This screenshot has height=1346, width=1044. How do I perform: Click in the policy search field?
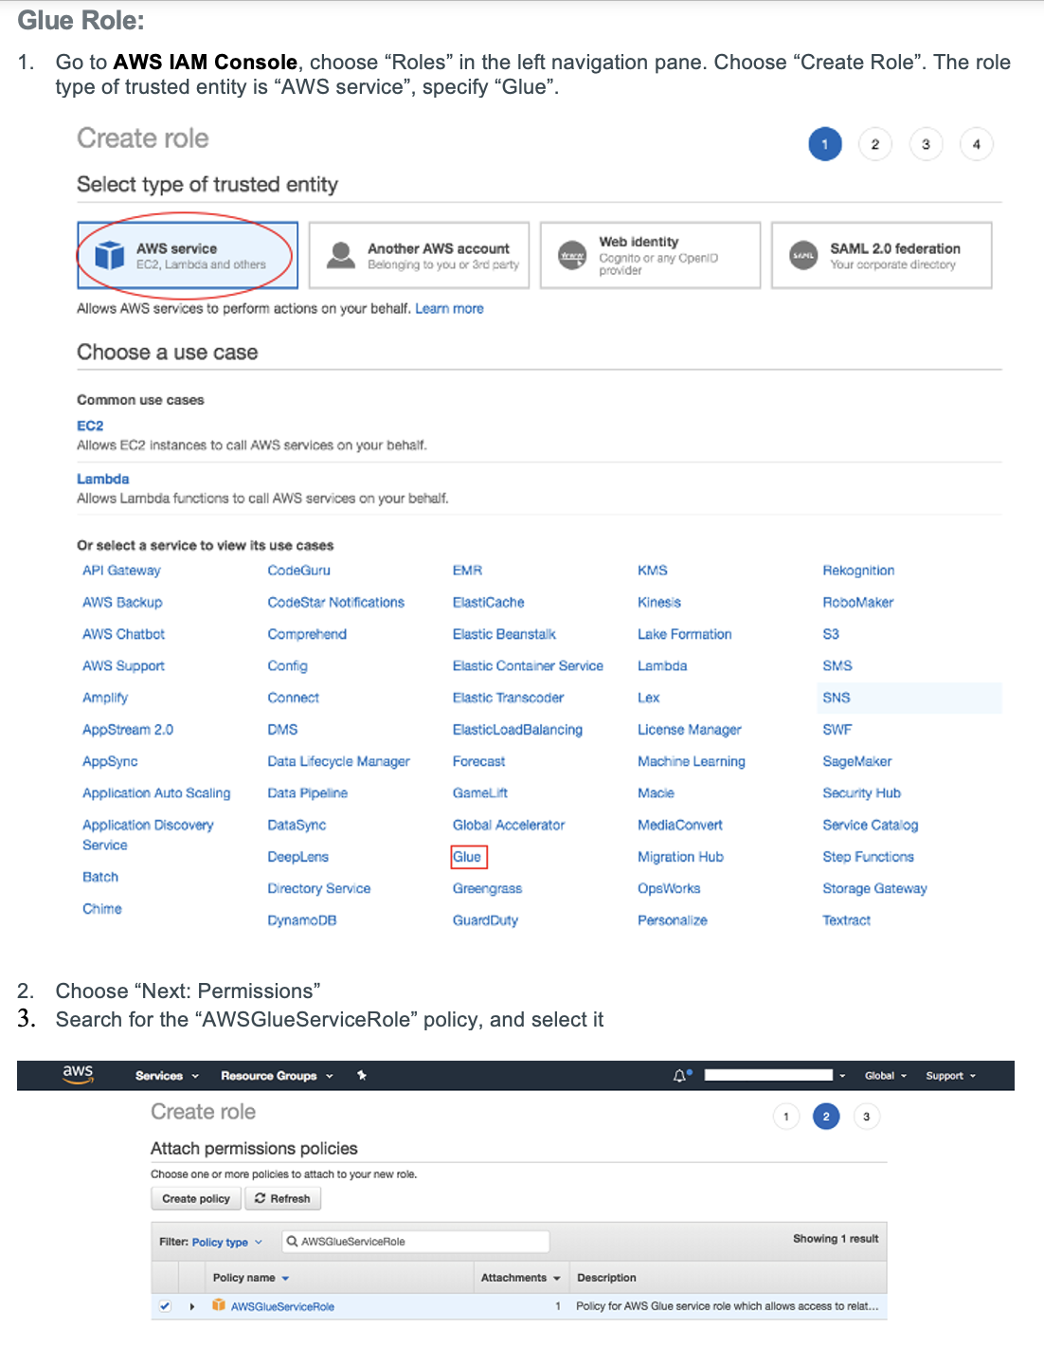pyautogui.click(x=417, y=1242)
